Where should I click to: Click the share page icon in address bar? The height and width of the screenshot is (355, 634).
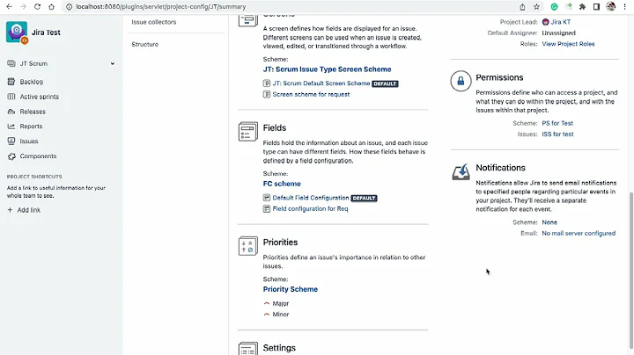tap(522, 7)
